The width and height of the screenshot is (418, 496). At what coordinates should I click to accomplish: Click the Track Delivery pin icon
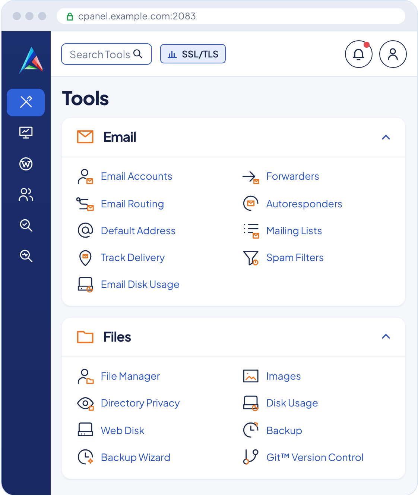(85, 258)
